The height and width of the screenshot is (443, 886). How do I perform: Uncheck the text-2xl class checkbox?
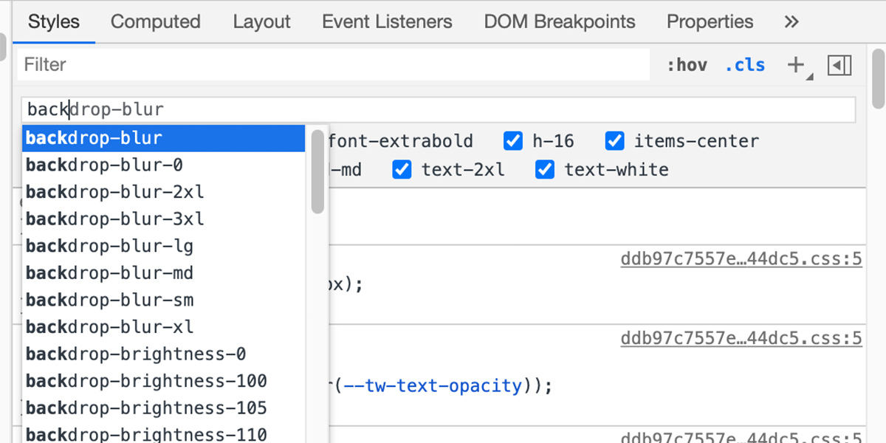(x=402, y=170)
